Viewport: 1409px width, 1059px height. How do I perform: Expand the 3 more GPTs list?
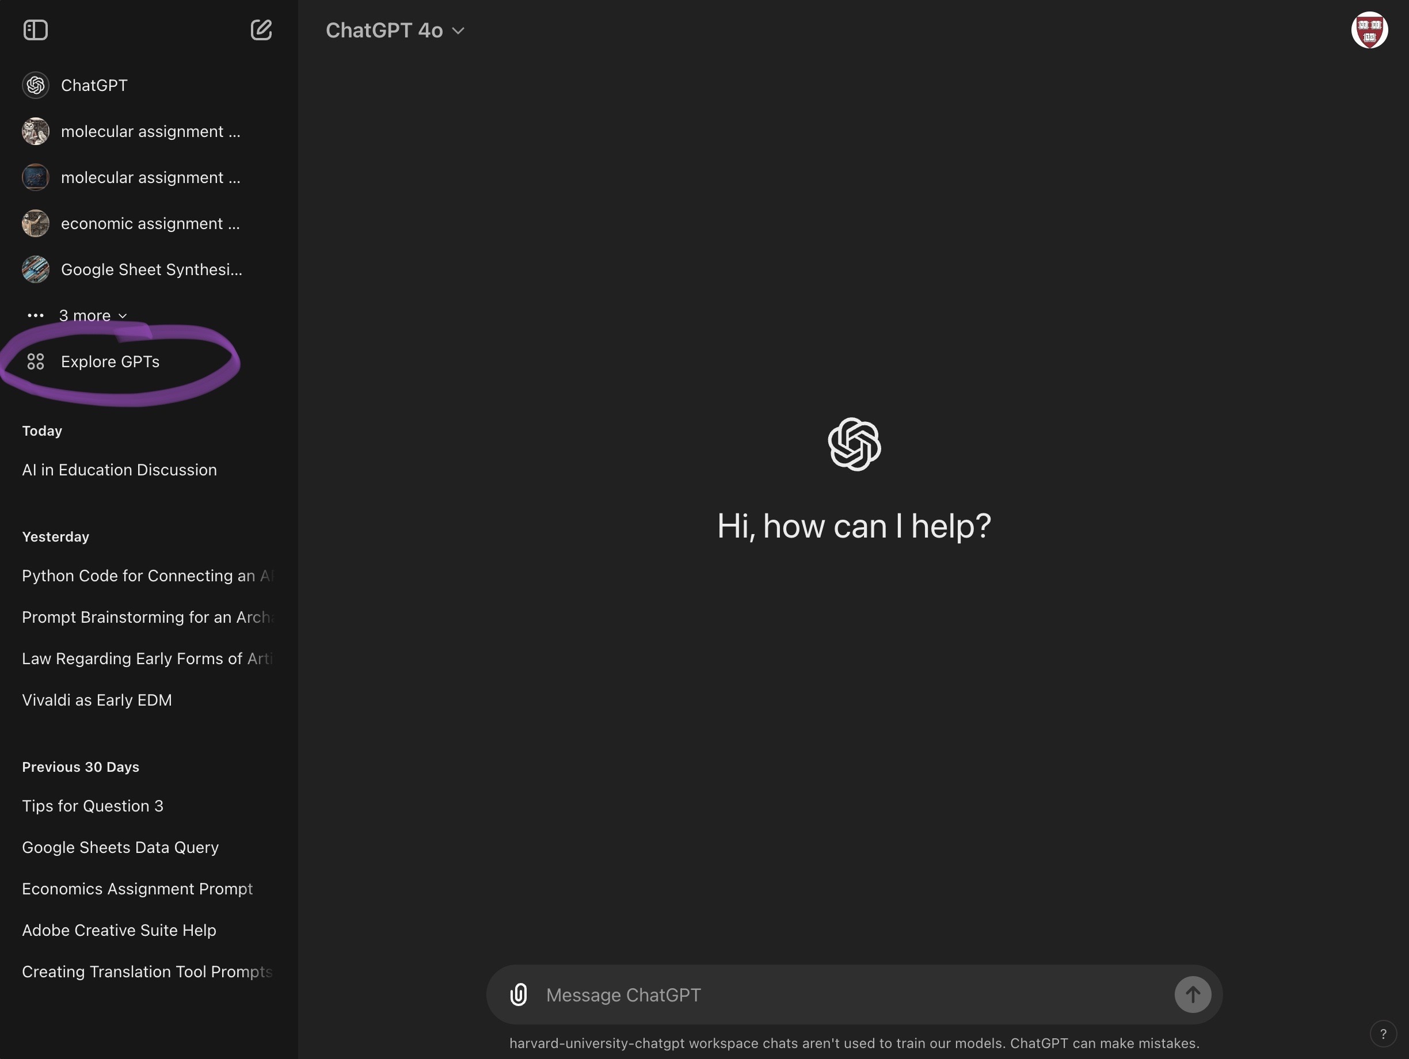(x=93, y=316)
